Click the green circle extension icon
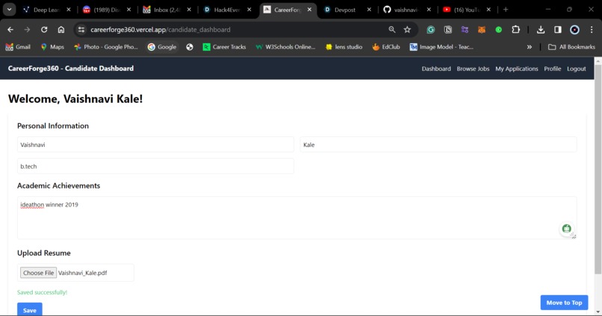The width and height of the screenshot is (602, 316). pyautogui.click(x=498, y=30)
